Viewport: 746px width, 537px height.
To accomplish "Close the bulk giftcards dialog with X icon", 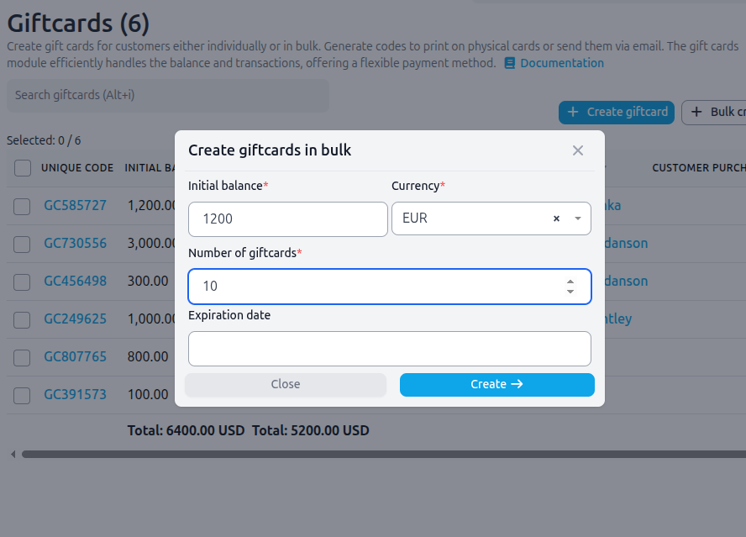I will point(578,150).
